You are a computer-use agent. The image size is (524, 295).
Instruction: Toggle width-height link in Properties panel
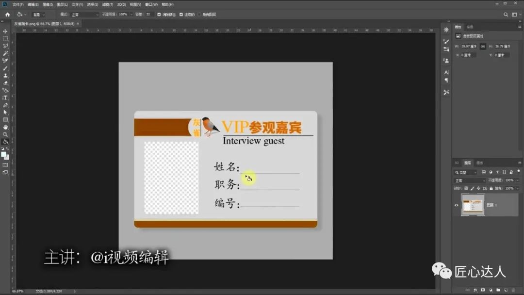(x=483, y=47)
